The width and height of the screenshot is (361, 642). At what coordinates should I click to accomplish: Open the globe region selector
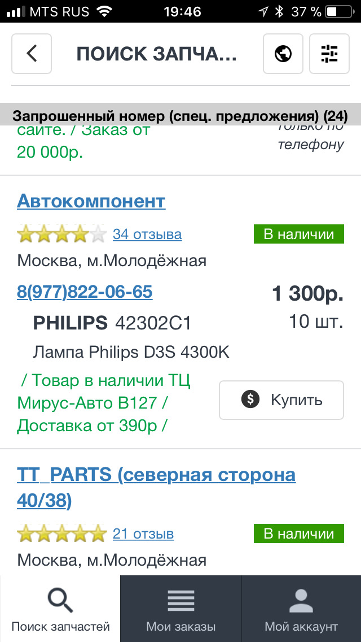283,54
